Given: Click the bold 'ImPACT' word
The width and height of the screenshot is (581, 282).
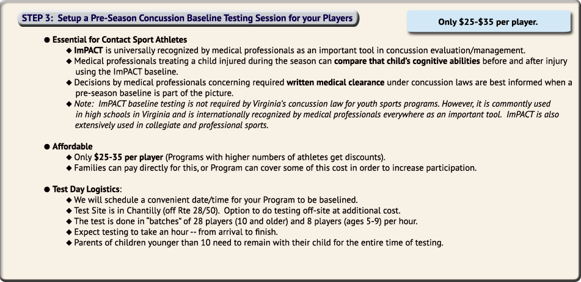Looking at the screenshot, I should (88, 50).
